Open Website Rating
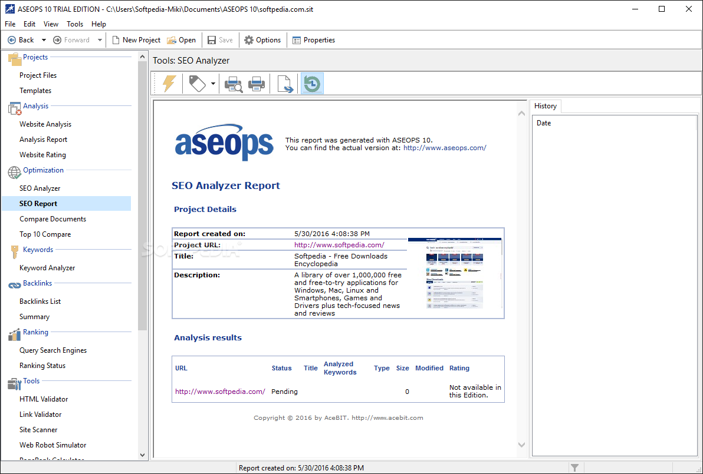This screenshot has height=474, width=703. (42, 154)
